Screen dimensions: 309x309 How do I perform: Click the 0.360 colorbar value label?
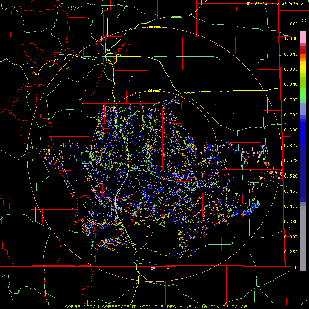point(291,222)
